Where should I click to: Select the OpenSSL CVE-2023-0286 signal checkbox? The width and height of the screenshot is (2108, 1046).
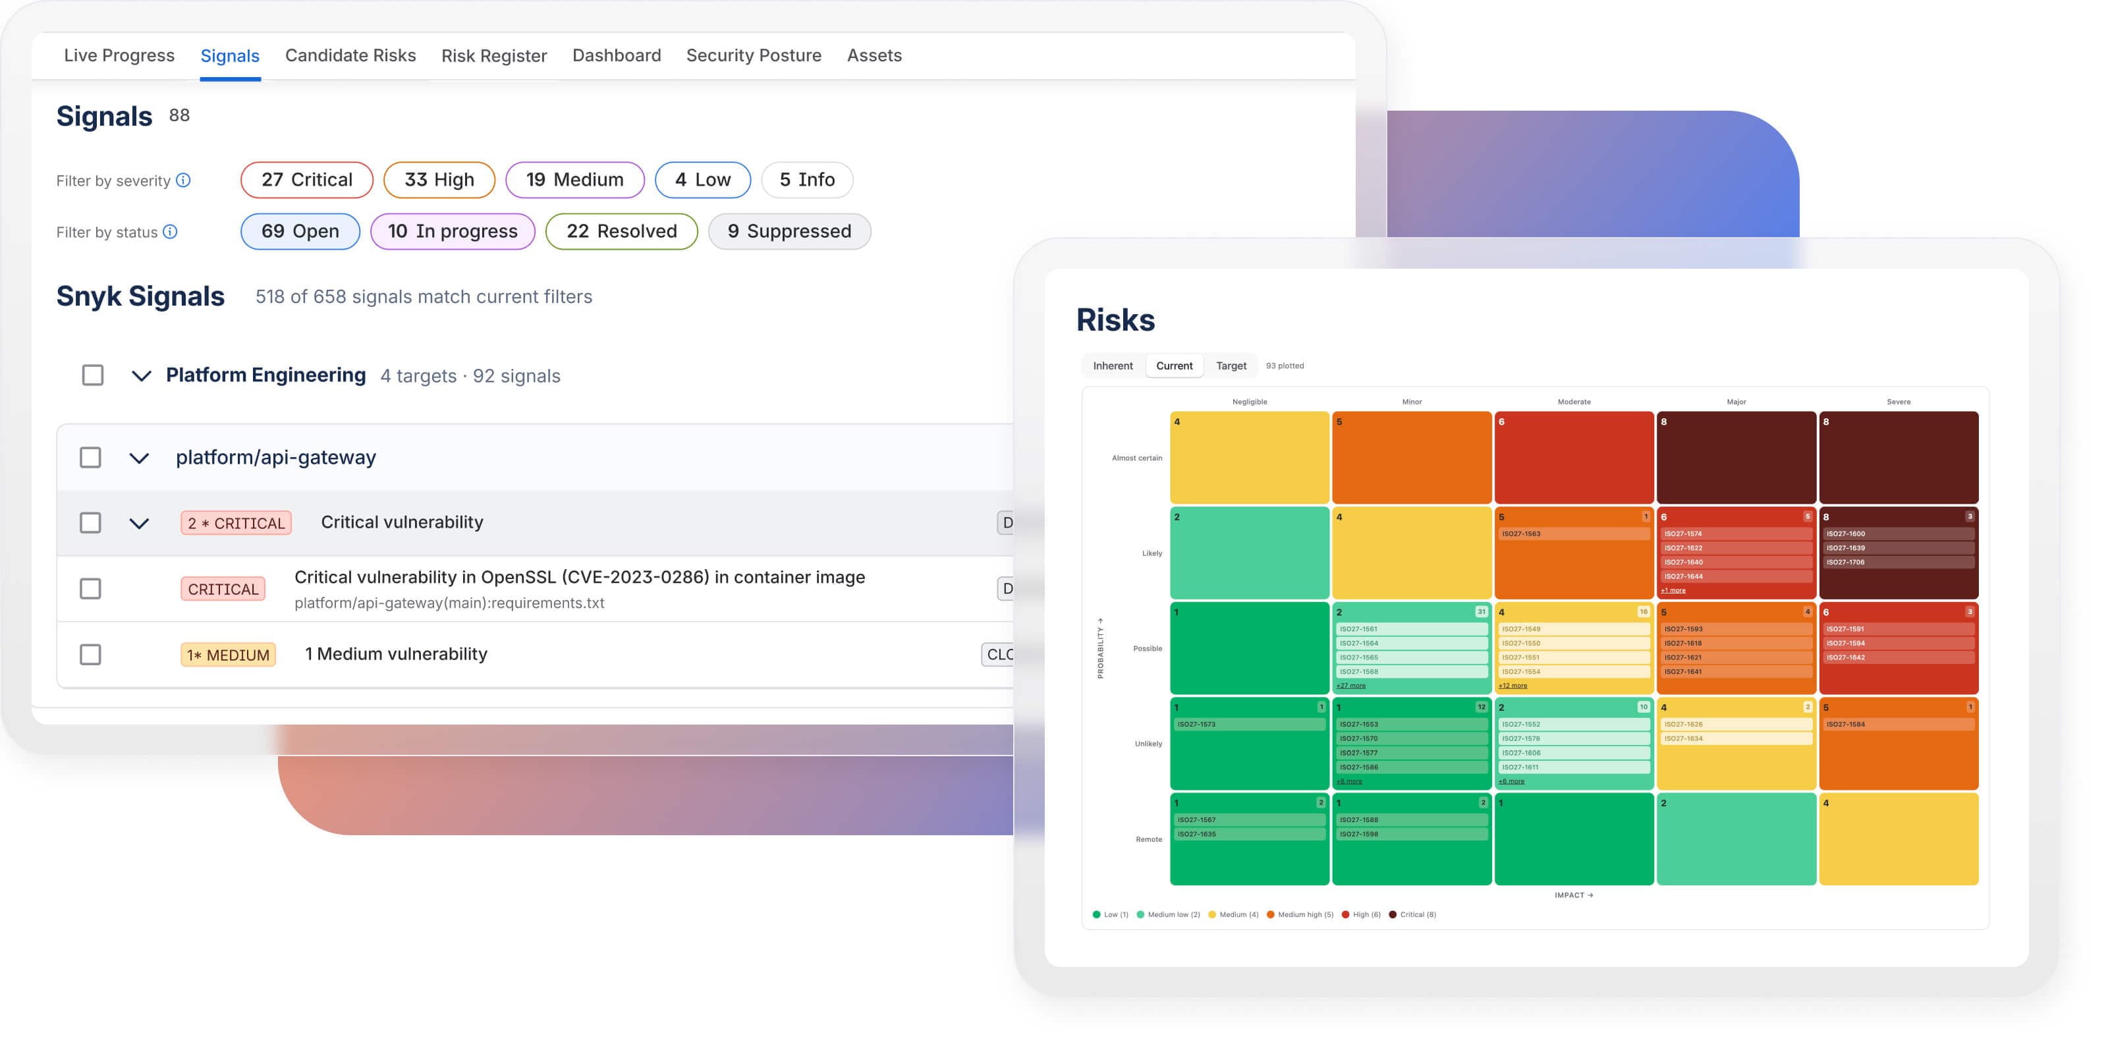click(x=90, y=588)
